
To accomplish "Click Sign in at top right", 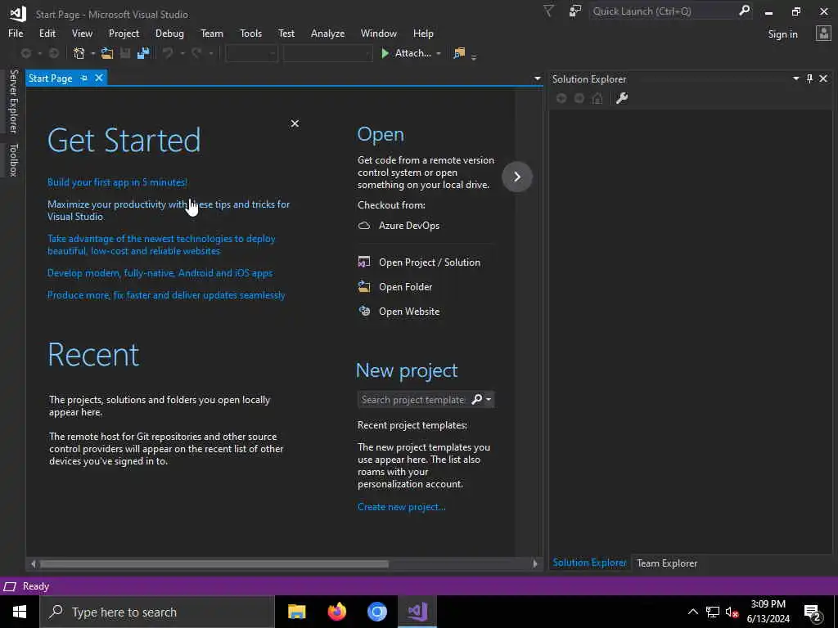I will click(x=782, y=34).
